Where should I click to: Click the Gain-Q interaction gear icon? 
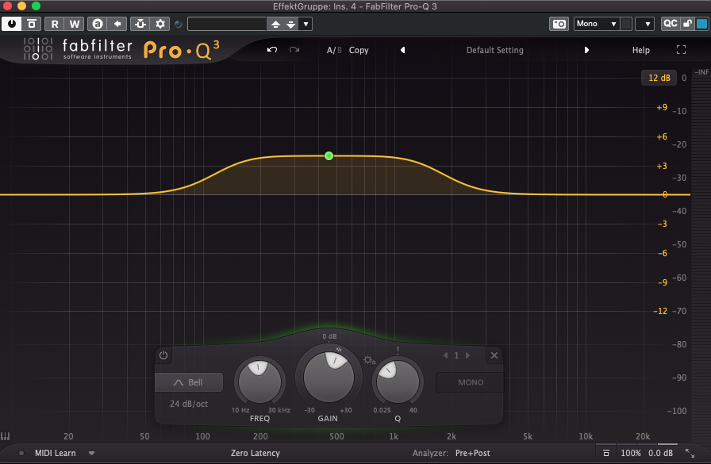(x=369, y=360)
